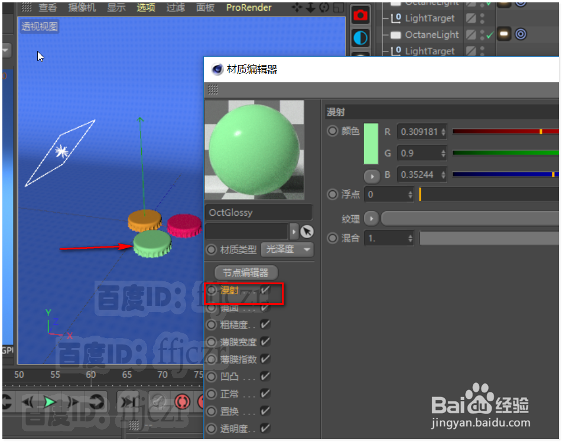Toggle visibility dots of OctaneLight
562x442 pixels.
click(x=482, y=34)
